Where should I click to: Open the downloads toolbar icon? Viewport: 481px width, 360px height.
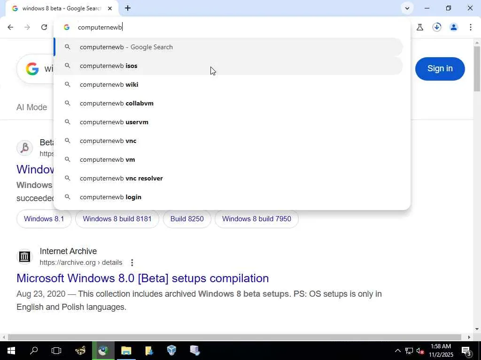point(437,27)
